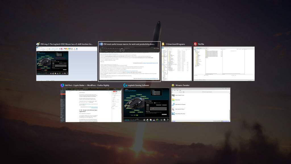Click "Edit Post ‹ Cryptic Butter — WordPress - Firefox Nightly" title
The width and height of the screenshot is (291, 164).
(87, 85)
